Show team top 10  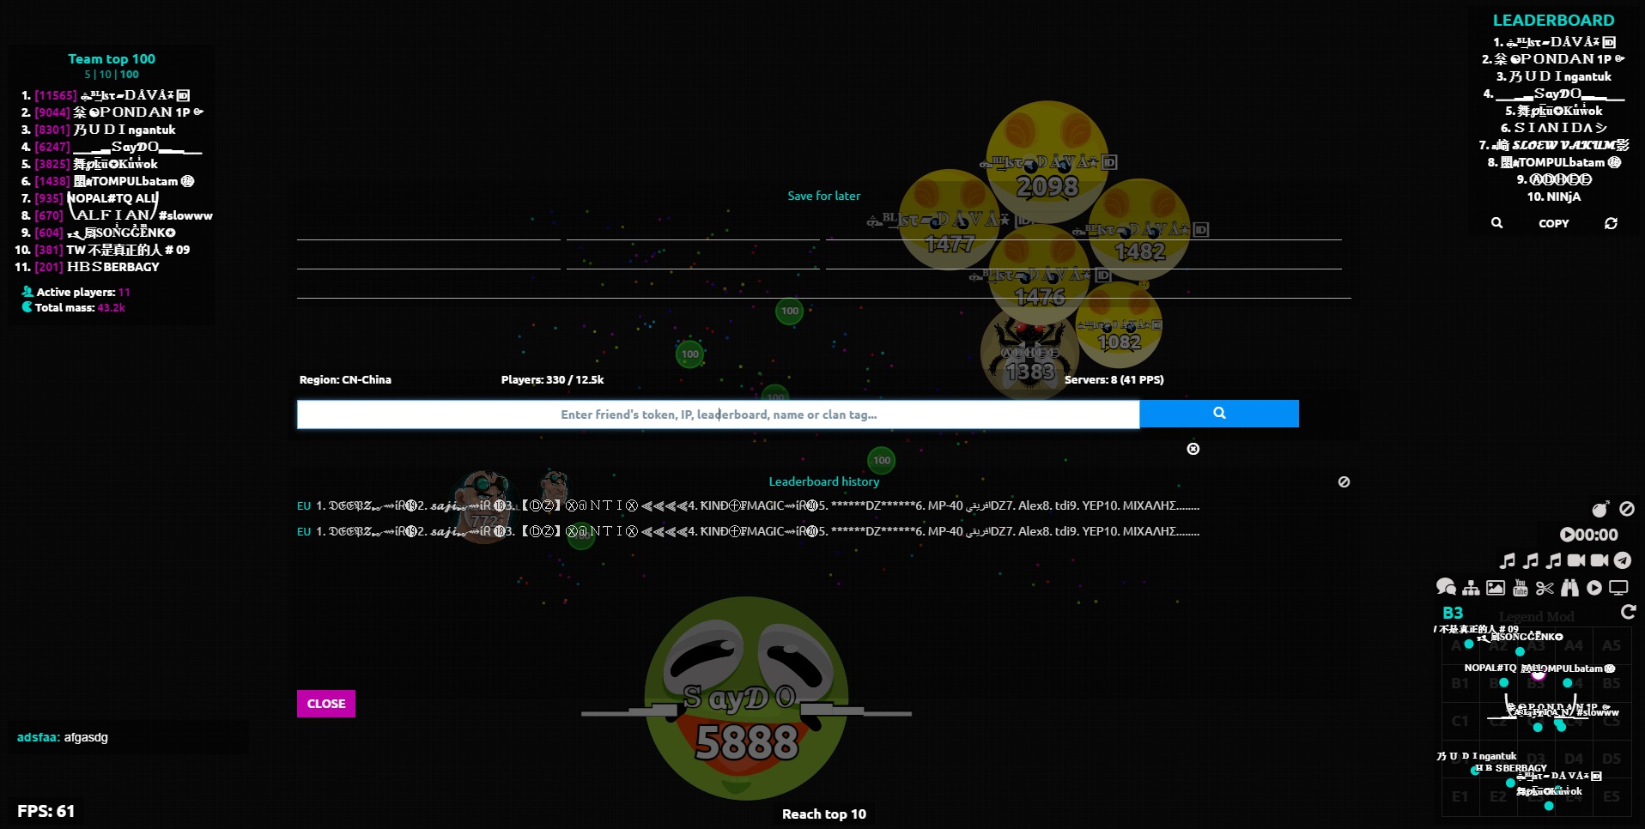106,75
